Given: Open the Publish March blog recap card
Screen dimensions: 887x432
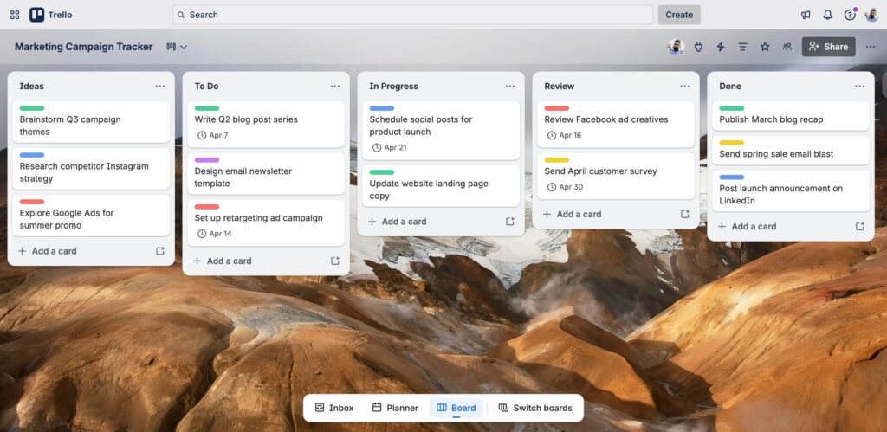Looking at the screenshot, I should coord(790,116).
